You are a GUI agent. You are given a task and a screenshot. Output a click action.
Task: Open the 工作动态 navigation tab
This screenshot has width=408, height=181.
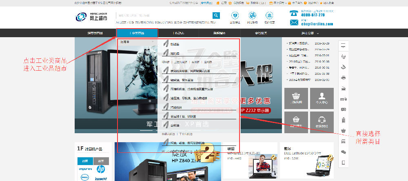click(x=179, y=33)
